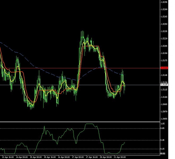Select the 1.5205 price scale value
The width and height of the screenshot is (175, 159).
tap(164, 46)
